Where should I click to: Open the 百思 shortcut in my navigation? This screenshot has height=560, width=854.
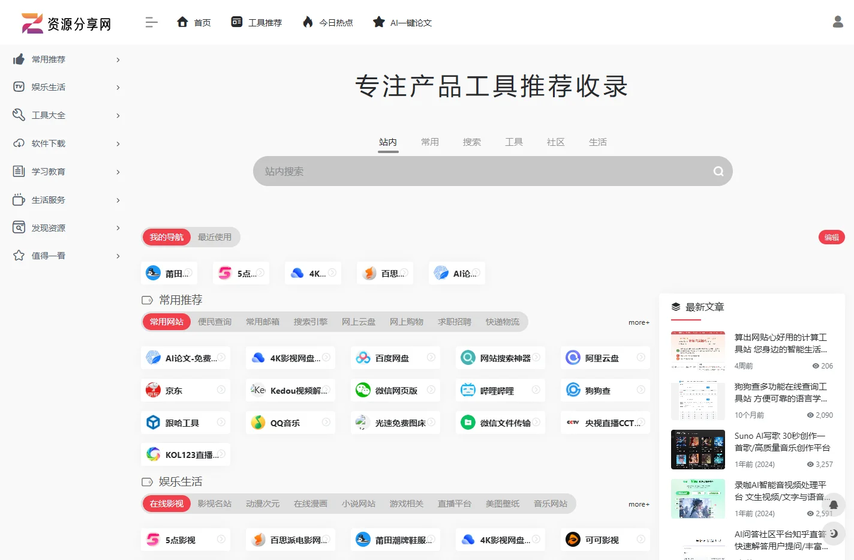pos(385,273)
